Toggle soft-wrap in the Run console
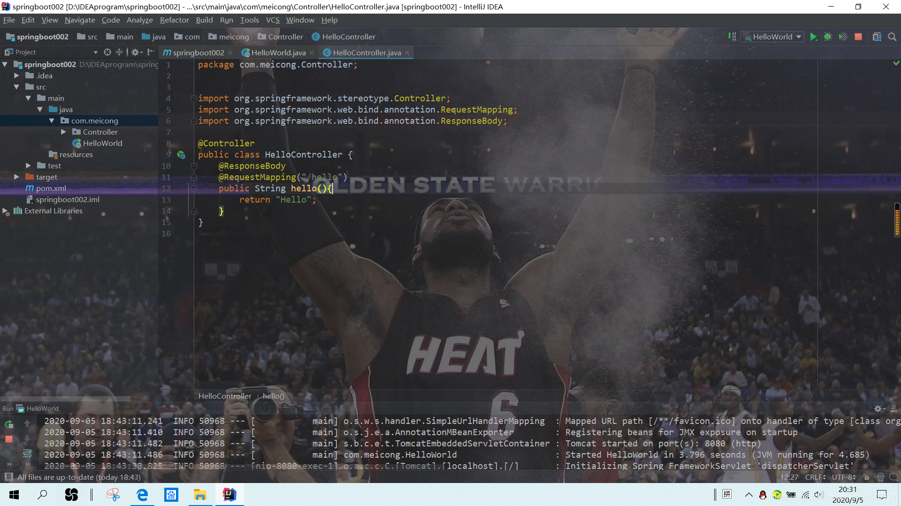Screen dimensions: 901x506 coord(27,453)
